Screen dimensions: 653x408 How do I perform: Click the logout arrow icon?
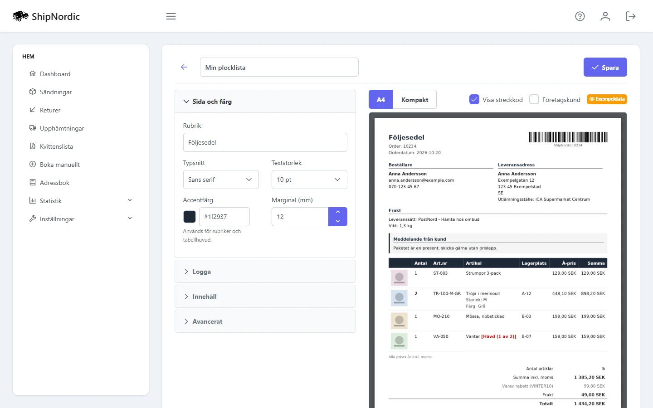tap(630, 16)
